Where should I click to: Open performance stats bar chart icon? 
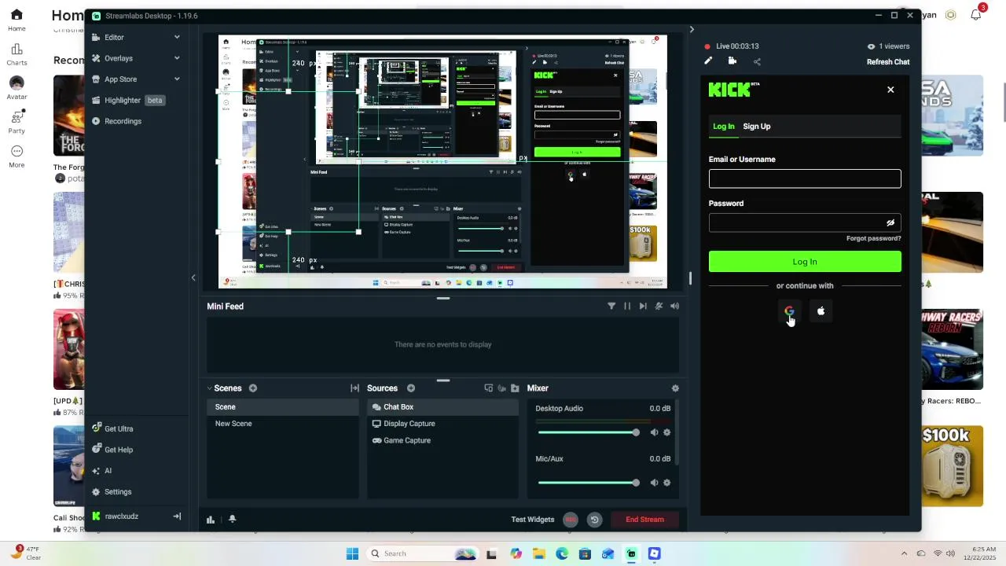coord(211,520)
